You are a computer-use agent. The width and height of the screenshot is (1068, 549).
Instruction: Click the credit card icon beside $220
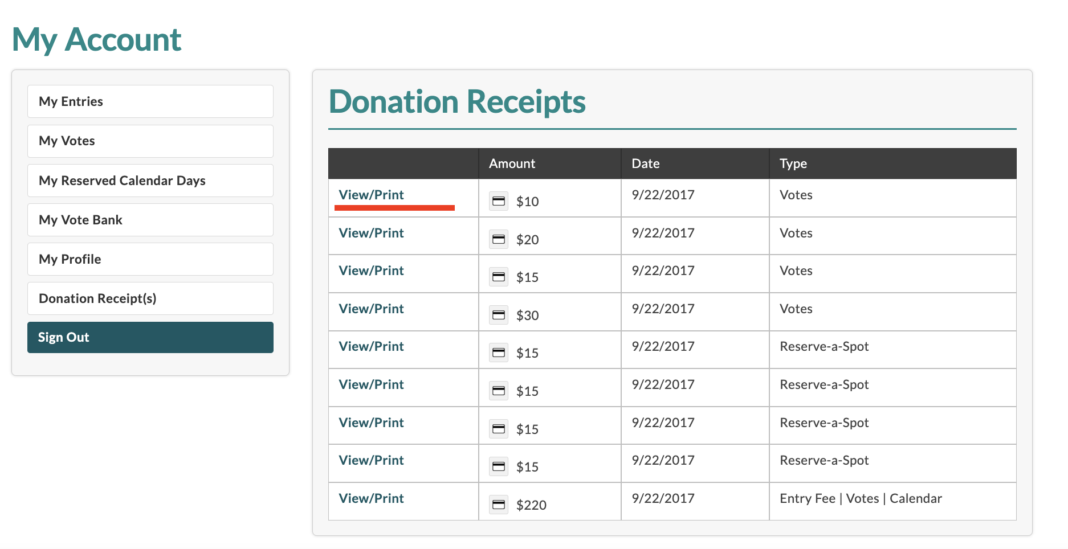pyautogui.click(x=499, y=505)
